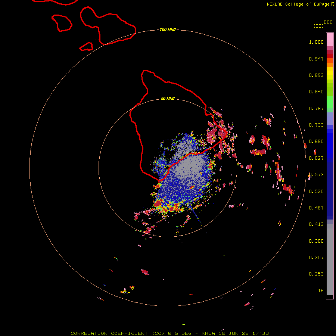336x336 pixels.
Task: Click the KHWA 18 JUN 25 17:30 timestamp
Action: point(235,333)
